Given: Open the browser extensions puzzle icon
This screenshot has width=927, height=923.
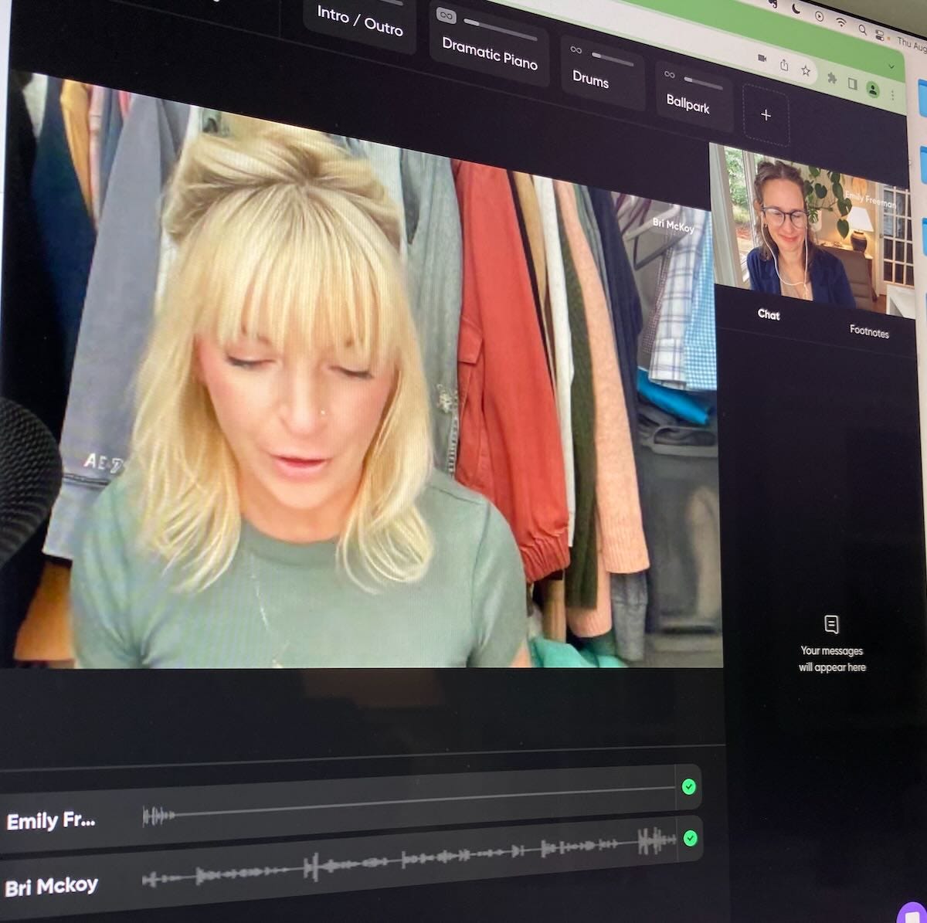Looking at the screenshot, I should pyautogui.click(x=832, y=77).
